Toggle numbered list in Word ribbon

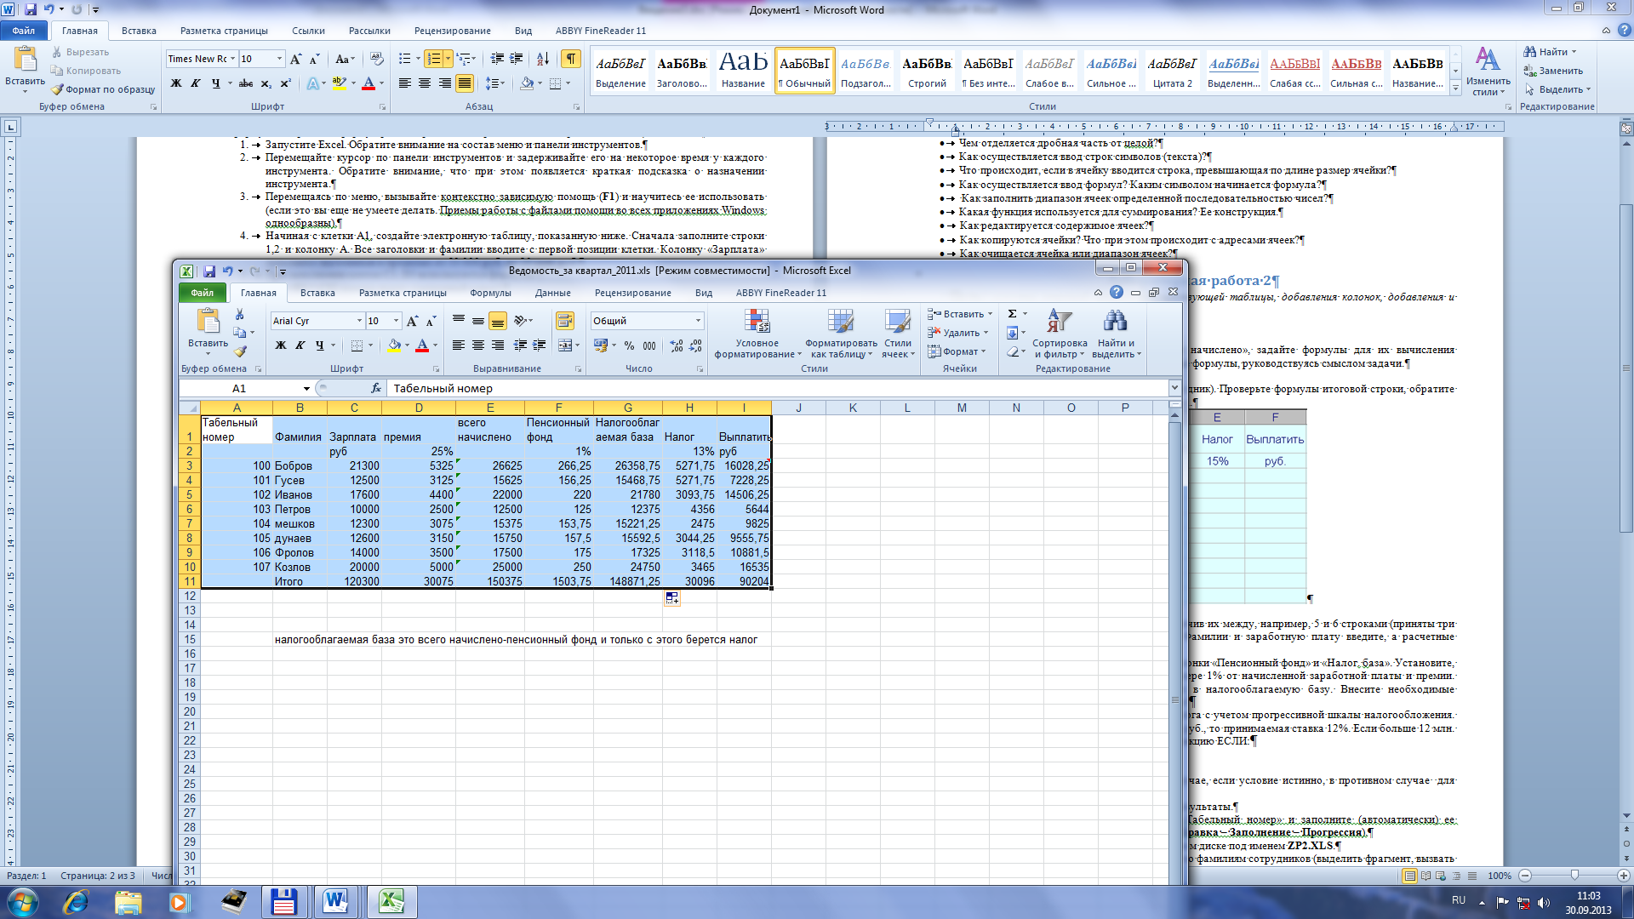[x=434, y=59]
